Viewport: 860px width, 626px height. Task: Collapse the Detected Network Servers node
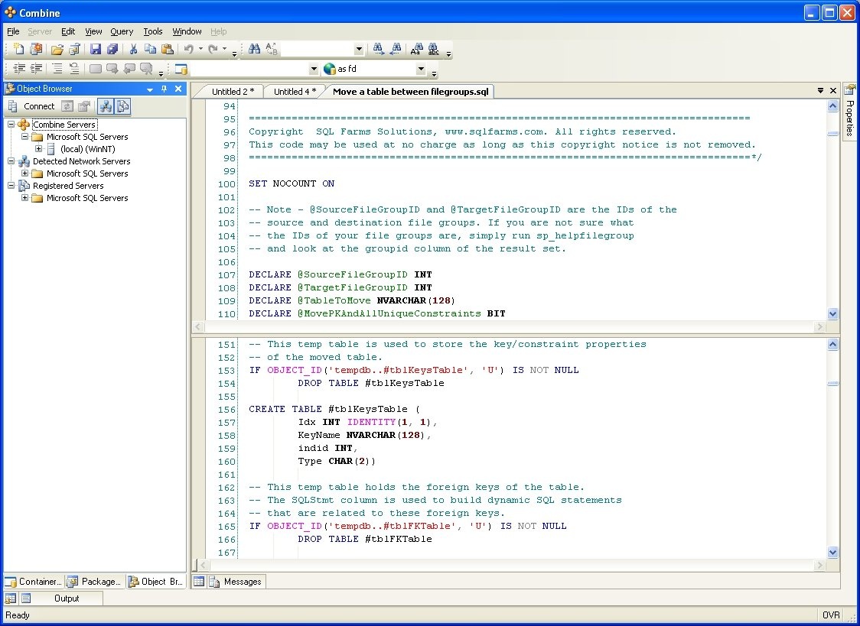click(11, 161)
